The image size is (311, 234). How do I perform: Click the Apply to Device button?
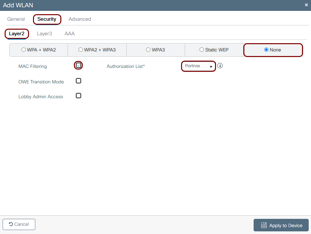point(281,225)
